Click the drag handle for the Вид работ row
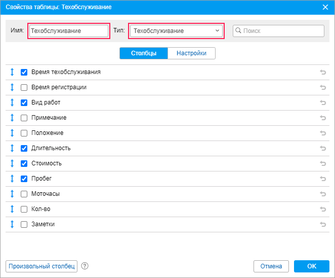The image size is (335, 278). point(12,102)
